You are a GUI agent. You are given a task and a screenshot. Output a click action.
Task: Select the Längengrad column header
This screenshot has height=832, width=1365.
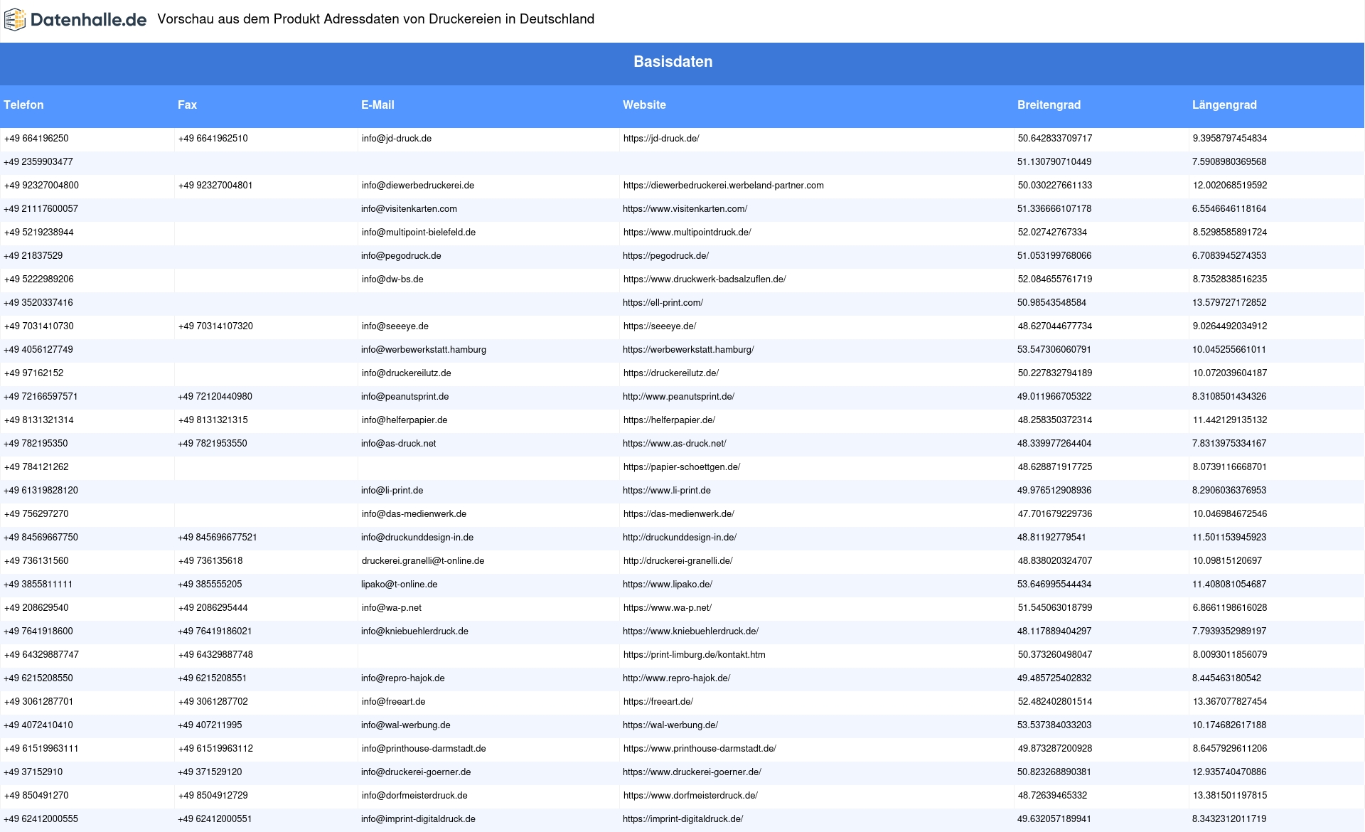(1224, 105)
